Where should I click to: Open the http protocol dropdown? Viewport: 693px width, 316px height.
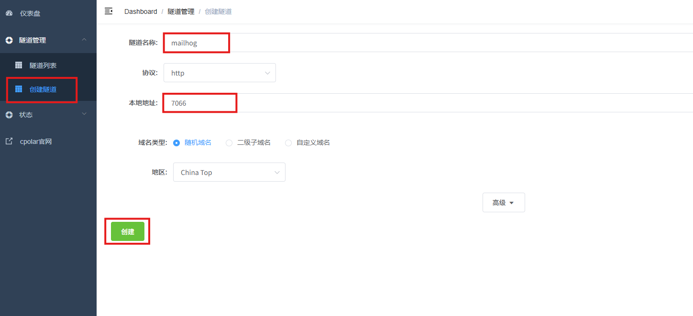coord(220,73)
